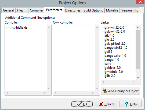Click C++ compiler box scroll down arrow
Image resolution: width=145 pixels, height=110 pixels.
pos(97,88)
